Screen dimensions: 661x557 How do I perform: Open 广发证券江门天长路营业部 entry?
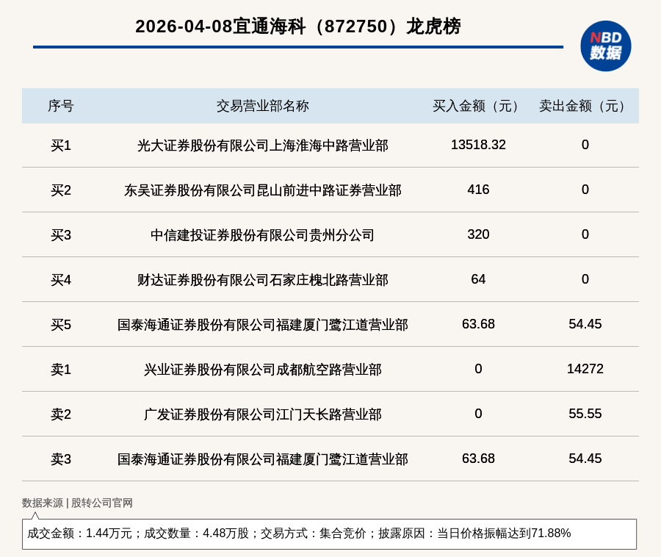pyautogui.click(x=262, y=414)
